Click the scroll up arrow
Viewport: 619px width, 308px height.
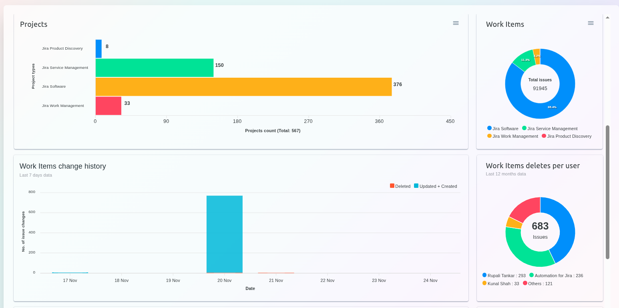[607, 18]
